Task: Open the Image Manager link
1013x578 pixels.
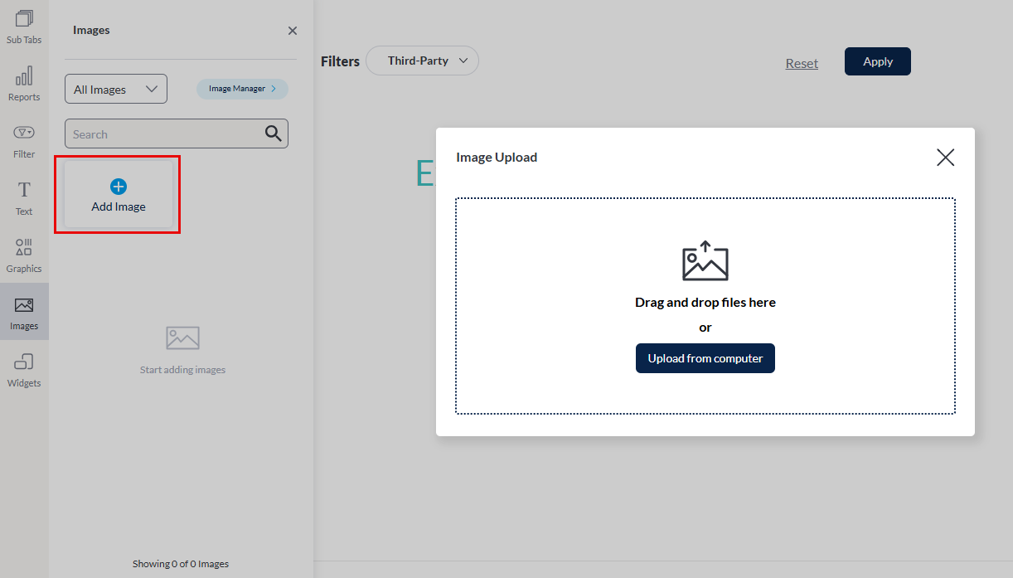Action: [x=242, y=89]
